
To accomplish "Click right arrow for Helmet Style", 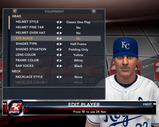I will point(61,22).
